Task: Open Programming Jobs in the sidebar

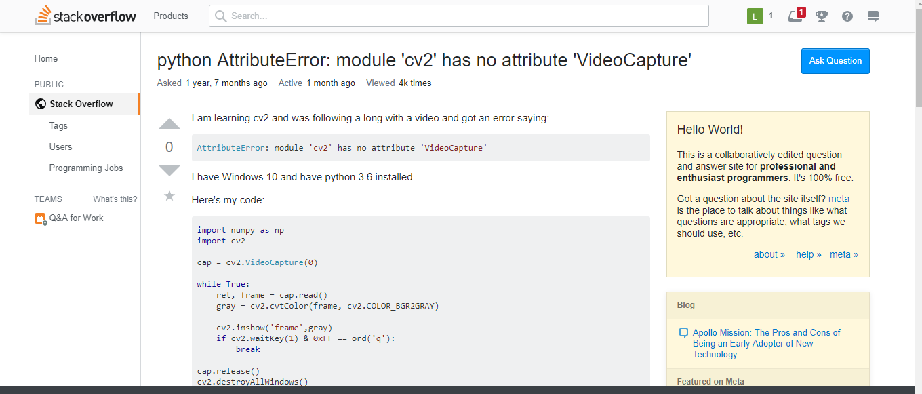Action: tap(86, 168)
